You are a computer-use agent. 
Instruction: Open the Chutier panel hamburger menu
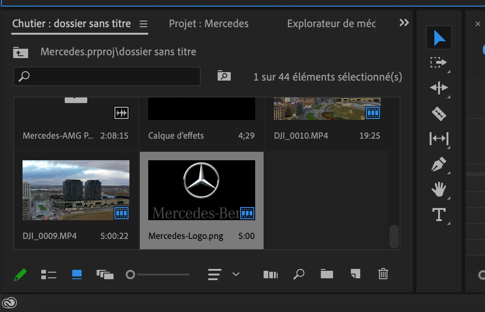[143, 24]
